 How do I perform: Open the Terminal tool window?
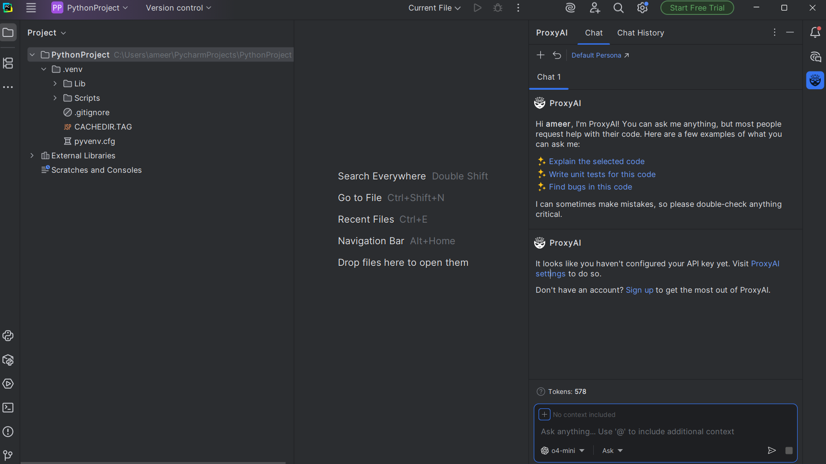tap(8, 408)
